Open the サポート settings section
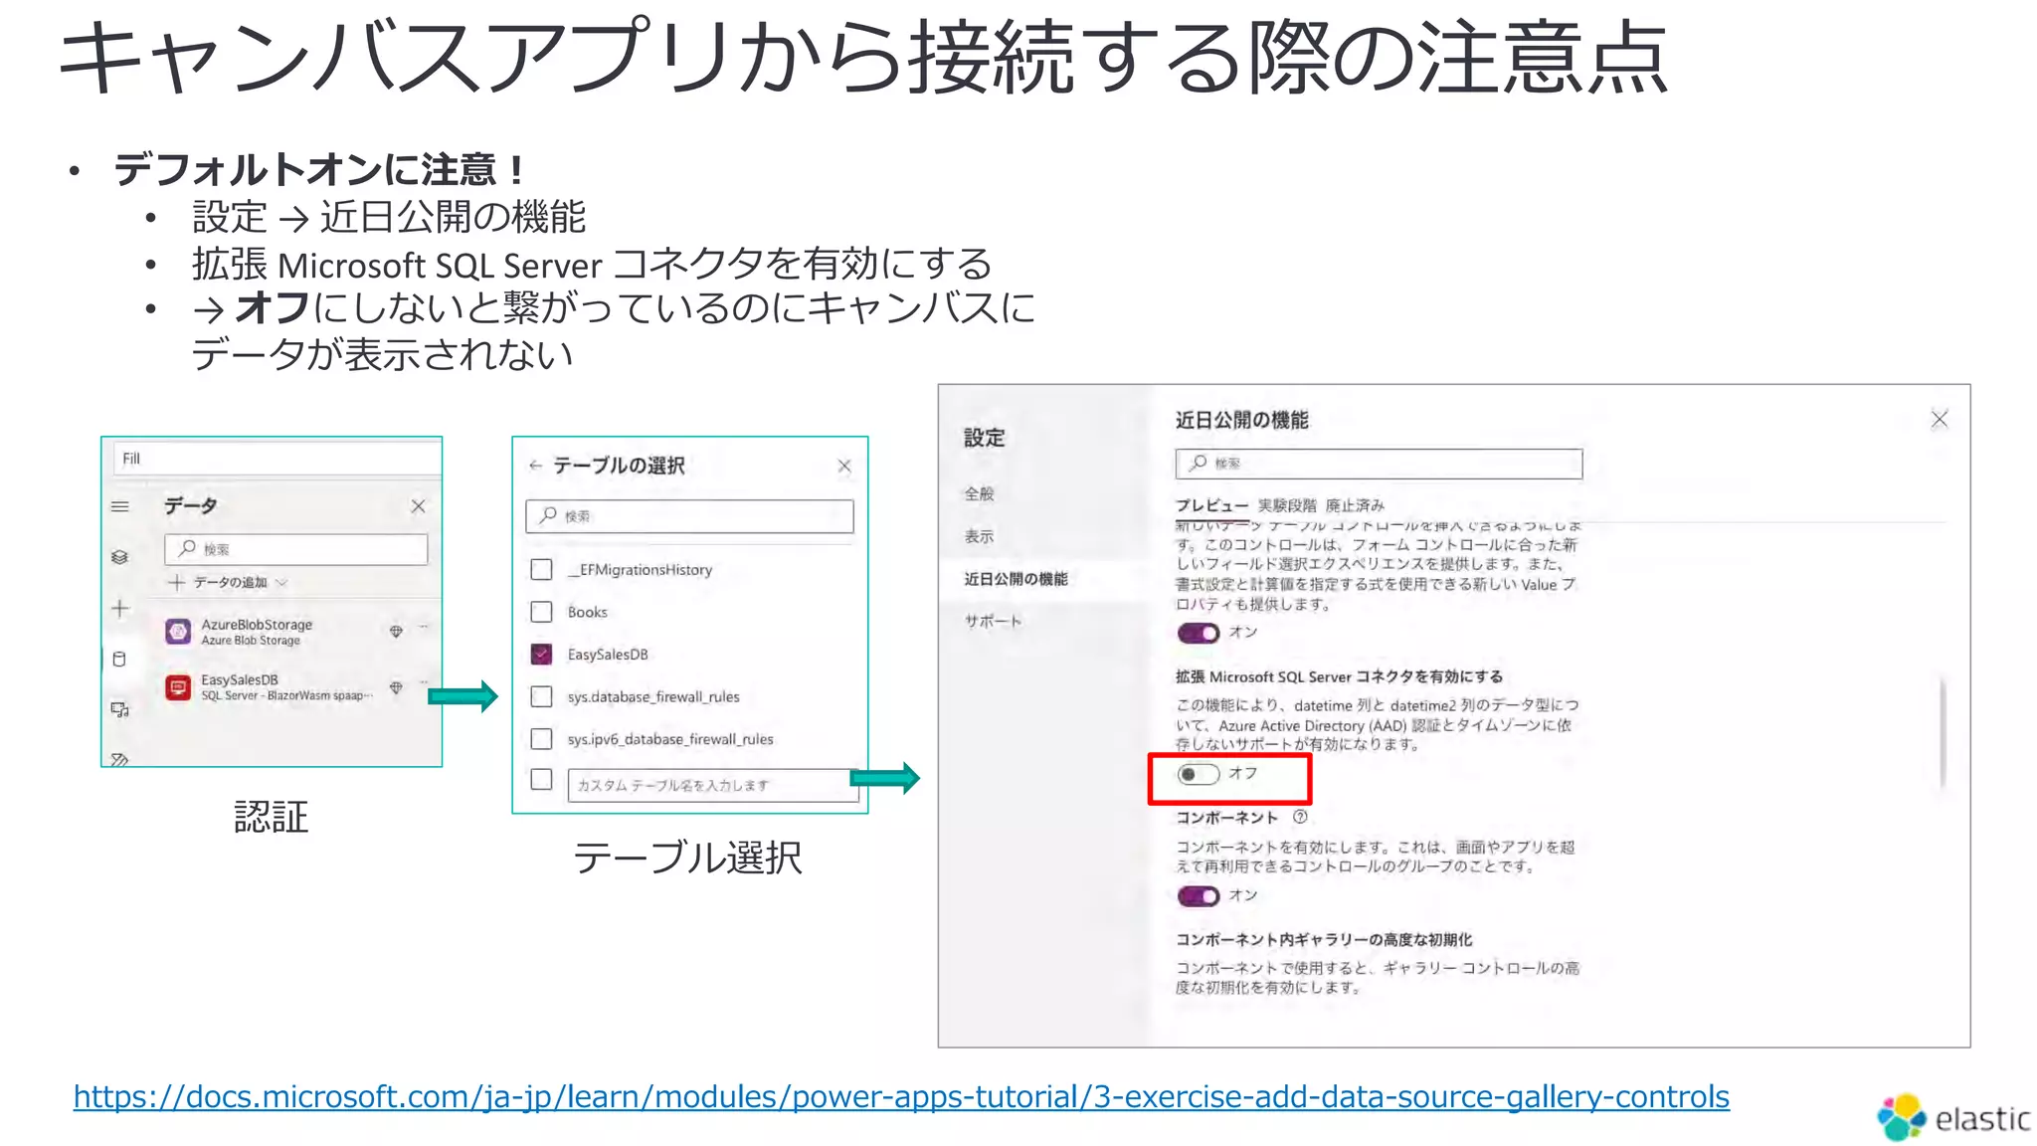 pos(993,621)
